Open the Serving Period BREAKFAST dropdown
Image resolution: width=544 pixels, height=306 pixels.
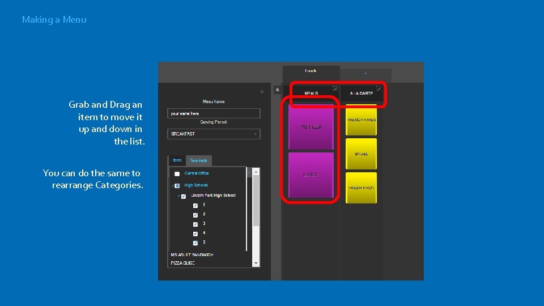click(214, 134)
